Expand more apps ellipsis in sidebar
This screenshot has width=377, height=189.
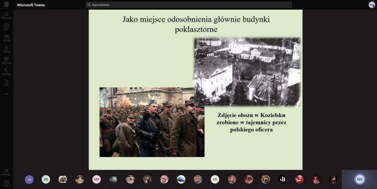point(6,94)
